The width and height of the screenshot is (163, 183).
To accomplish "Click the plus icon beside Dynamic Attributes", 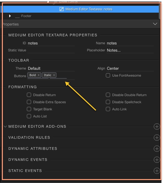I will click(x=157, y=149).
